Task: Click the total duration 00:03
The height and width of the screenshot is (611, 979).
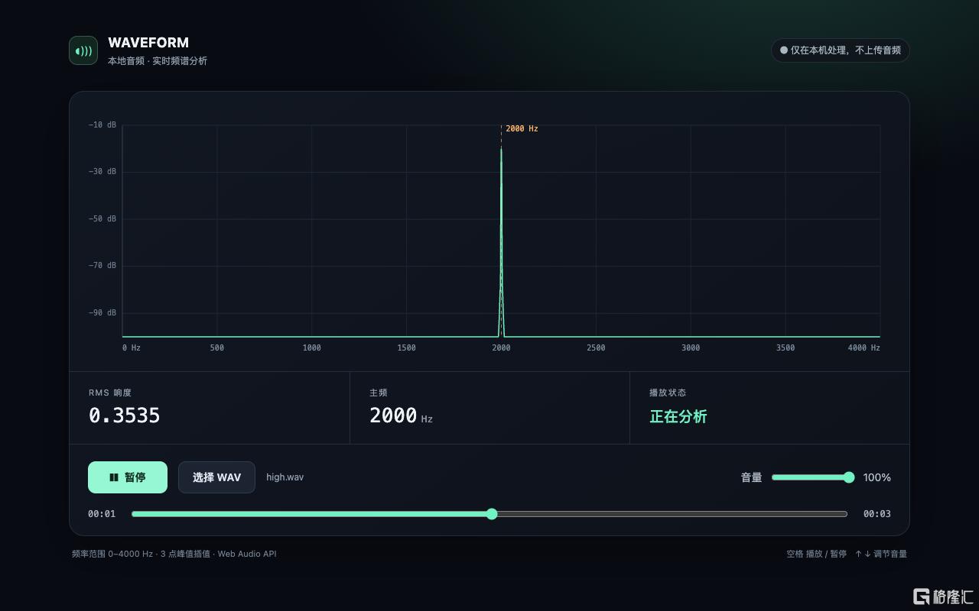Action: tap(877, 514)
